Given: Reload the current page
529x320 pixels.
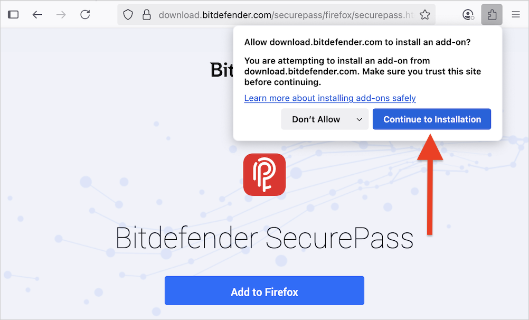Looking at the screenshot, I should click(85, 15).
